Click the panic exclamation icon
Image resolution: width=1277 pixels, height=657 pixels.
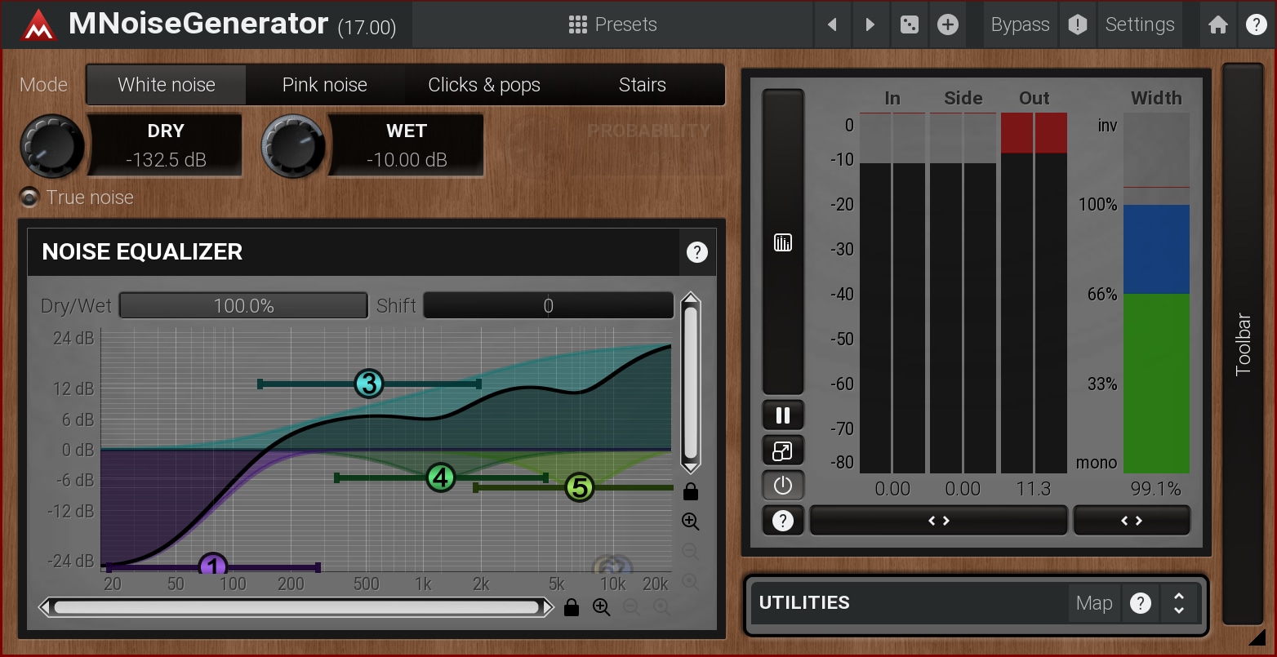point(1077,25)
